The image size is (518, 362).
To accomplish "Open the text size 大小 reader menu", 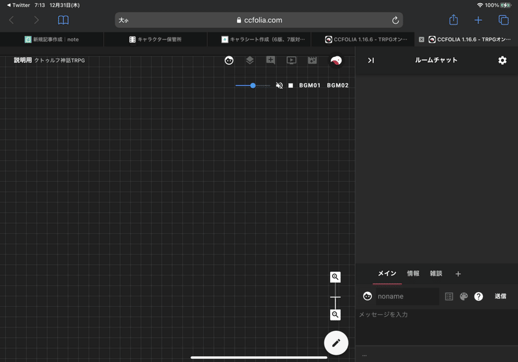I will click(124, 20).
